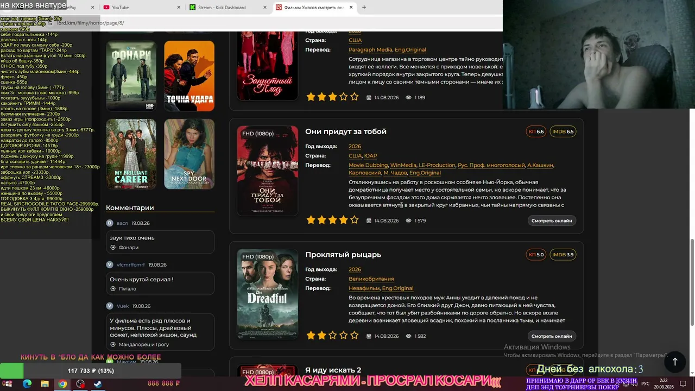695x391 pixels.
Task: Open a new browser tab
Action: click(x=364, y=8)
